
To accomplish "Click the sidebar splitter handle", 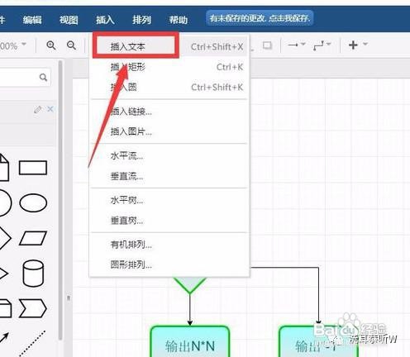I will point(69,298).
